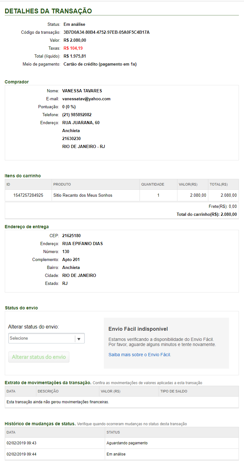Click the DESCRIÇÃO column header in the extrato
This screenshot has width=244, height=466.
[48, 391]
